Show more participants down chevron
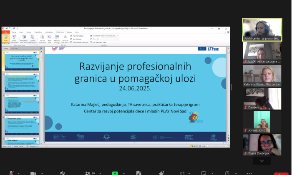 [x=262, y=161]
